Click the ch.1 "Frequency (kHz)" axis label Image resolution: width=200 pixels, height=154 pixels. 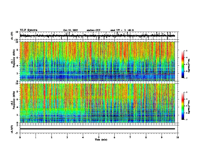14,58
